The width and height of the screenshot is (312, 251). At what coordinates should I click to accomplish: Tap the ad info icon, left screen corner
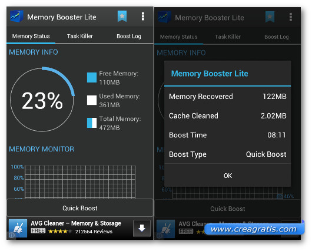point(12,235)
